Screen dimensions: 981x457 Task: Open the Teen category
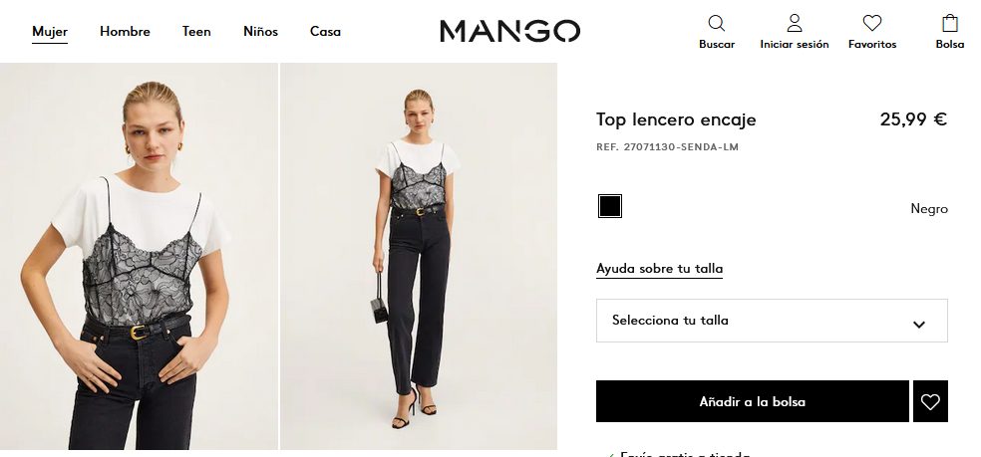pos(196,31)
